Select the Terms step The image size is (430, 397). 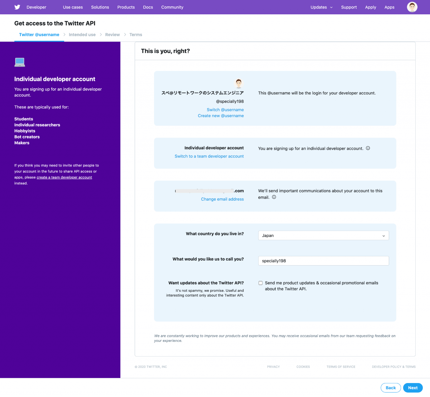pyautogui.click(x=136, y=35)
